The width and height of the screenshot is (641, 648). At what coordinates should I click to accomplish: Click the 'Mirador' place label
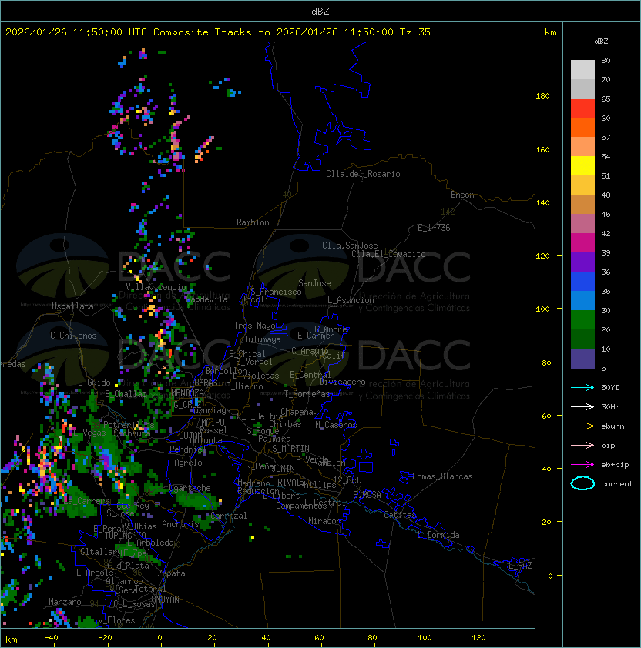point(325,521)
